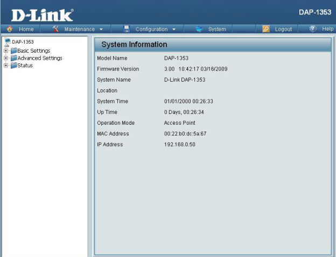The width and height of the screenshot is (336, 257).
Task: Expand the Status tree node
Action: [6, 65]
